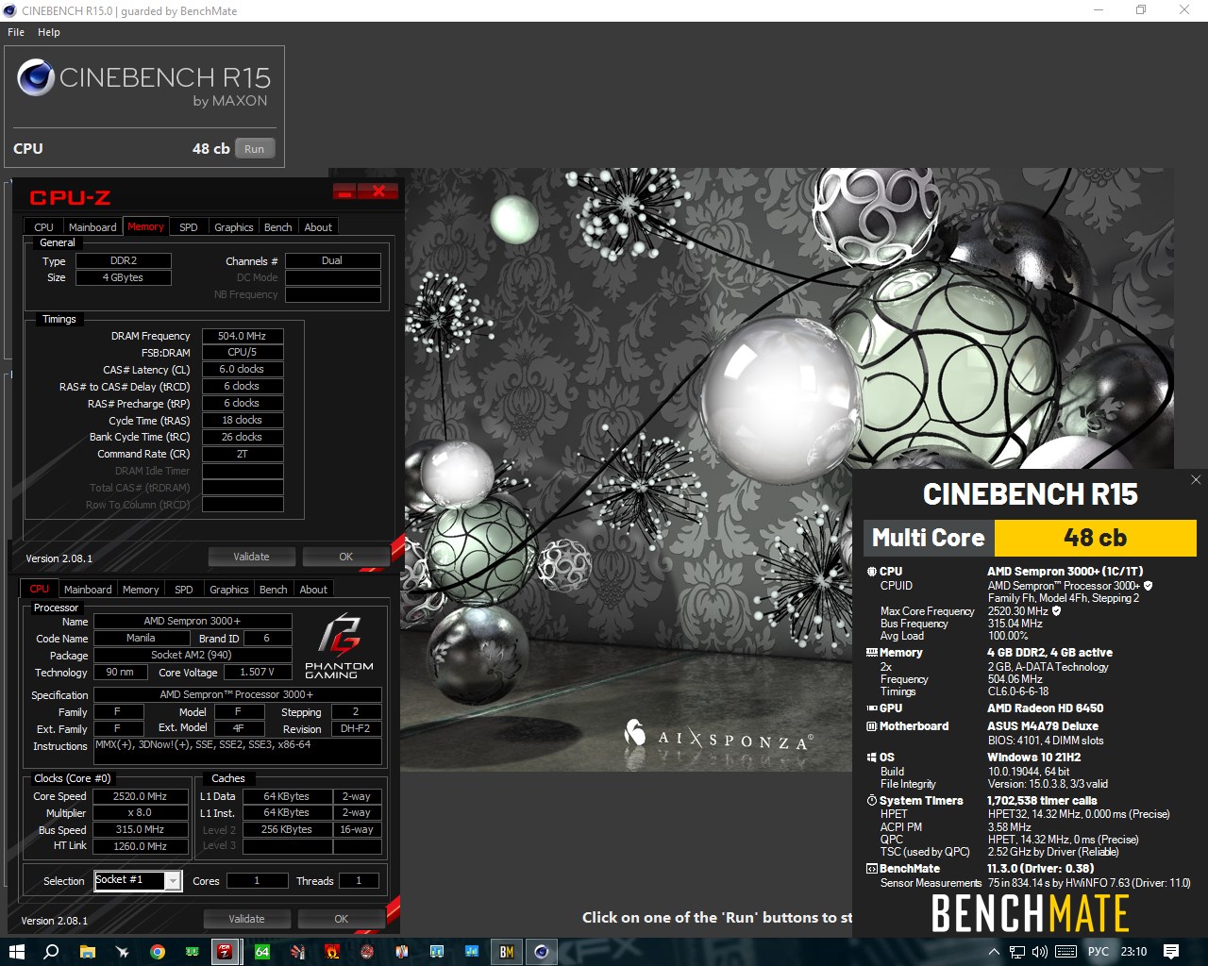
Task: Select SPD tab in upper CPU-Z window
Action: [189, 227]
